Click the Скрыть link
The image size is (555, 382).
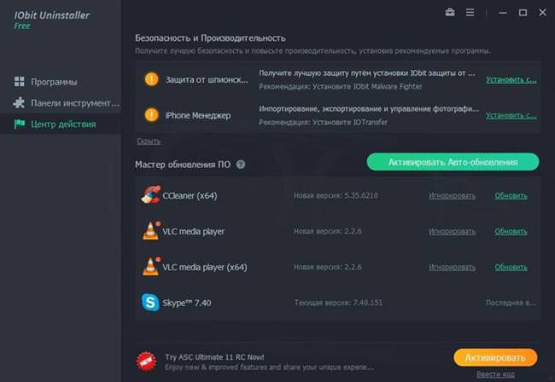(x=149, y=141)
